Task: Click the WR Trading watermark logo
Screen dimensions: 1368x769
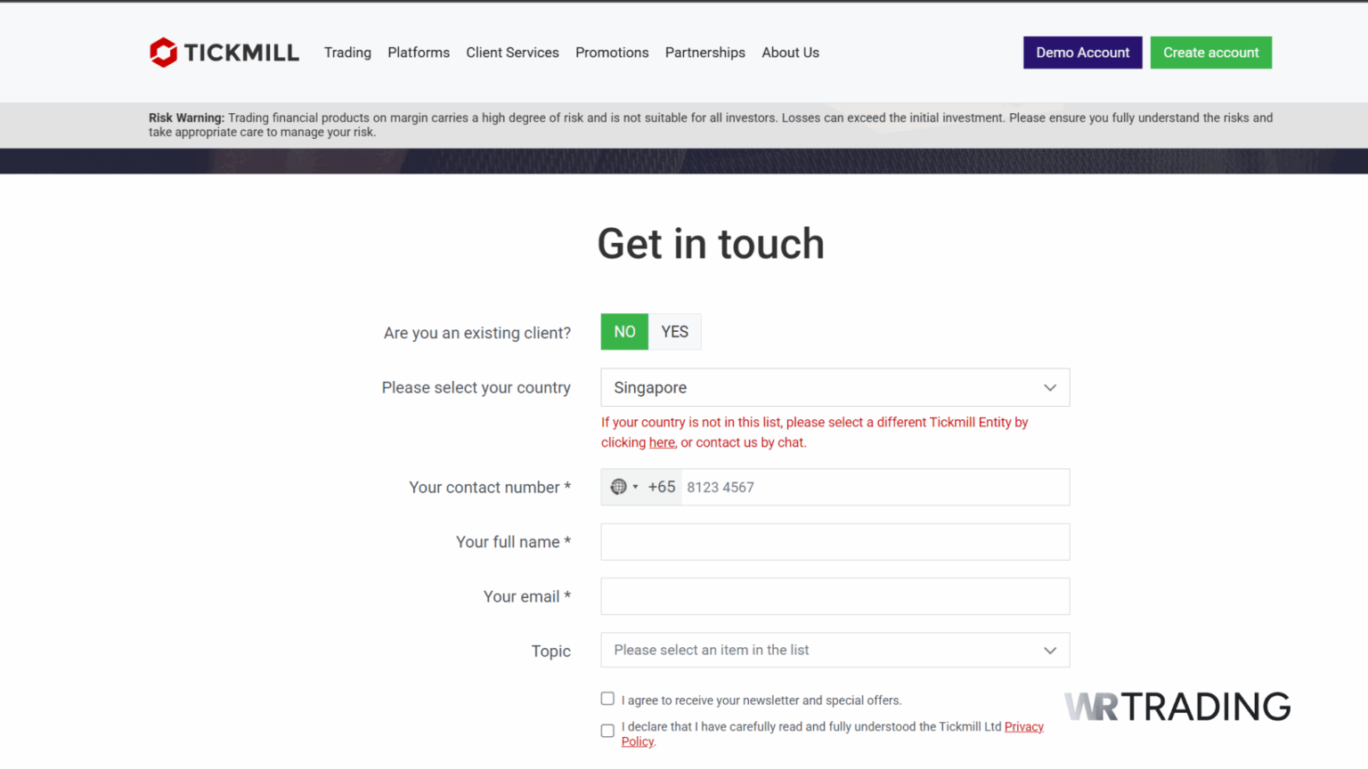Action: [1177, 707]
